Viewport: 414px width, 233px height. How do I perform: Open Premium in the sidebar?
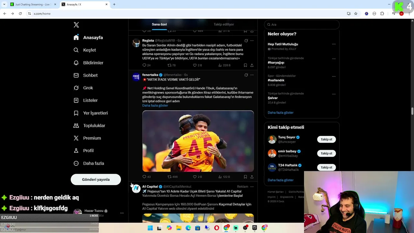tap(87, 138)
